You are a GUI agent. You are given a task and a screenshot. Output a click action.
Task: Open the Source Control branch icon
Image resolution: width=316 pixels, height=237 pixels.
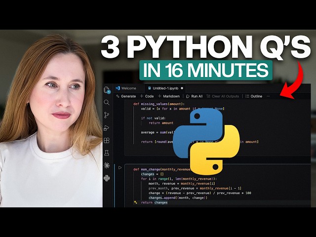[107, 115]
